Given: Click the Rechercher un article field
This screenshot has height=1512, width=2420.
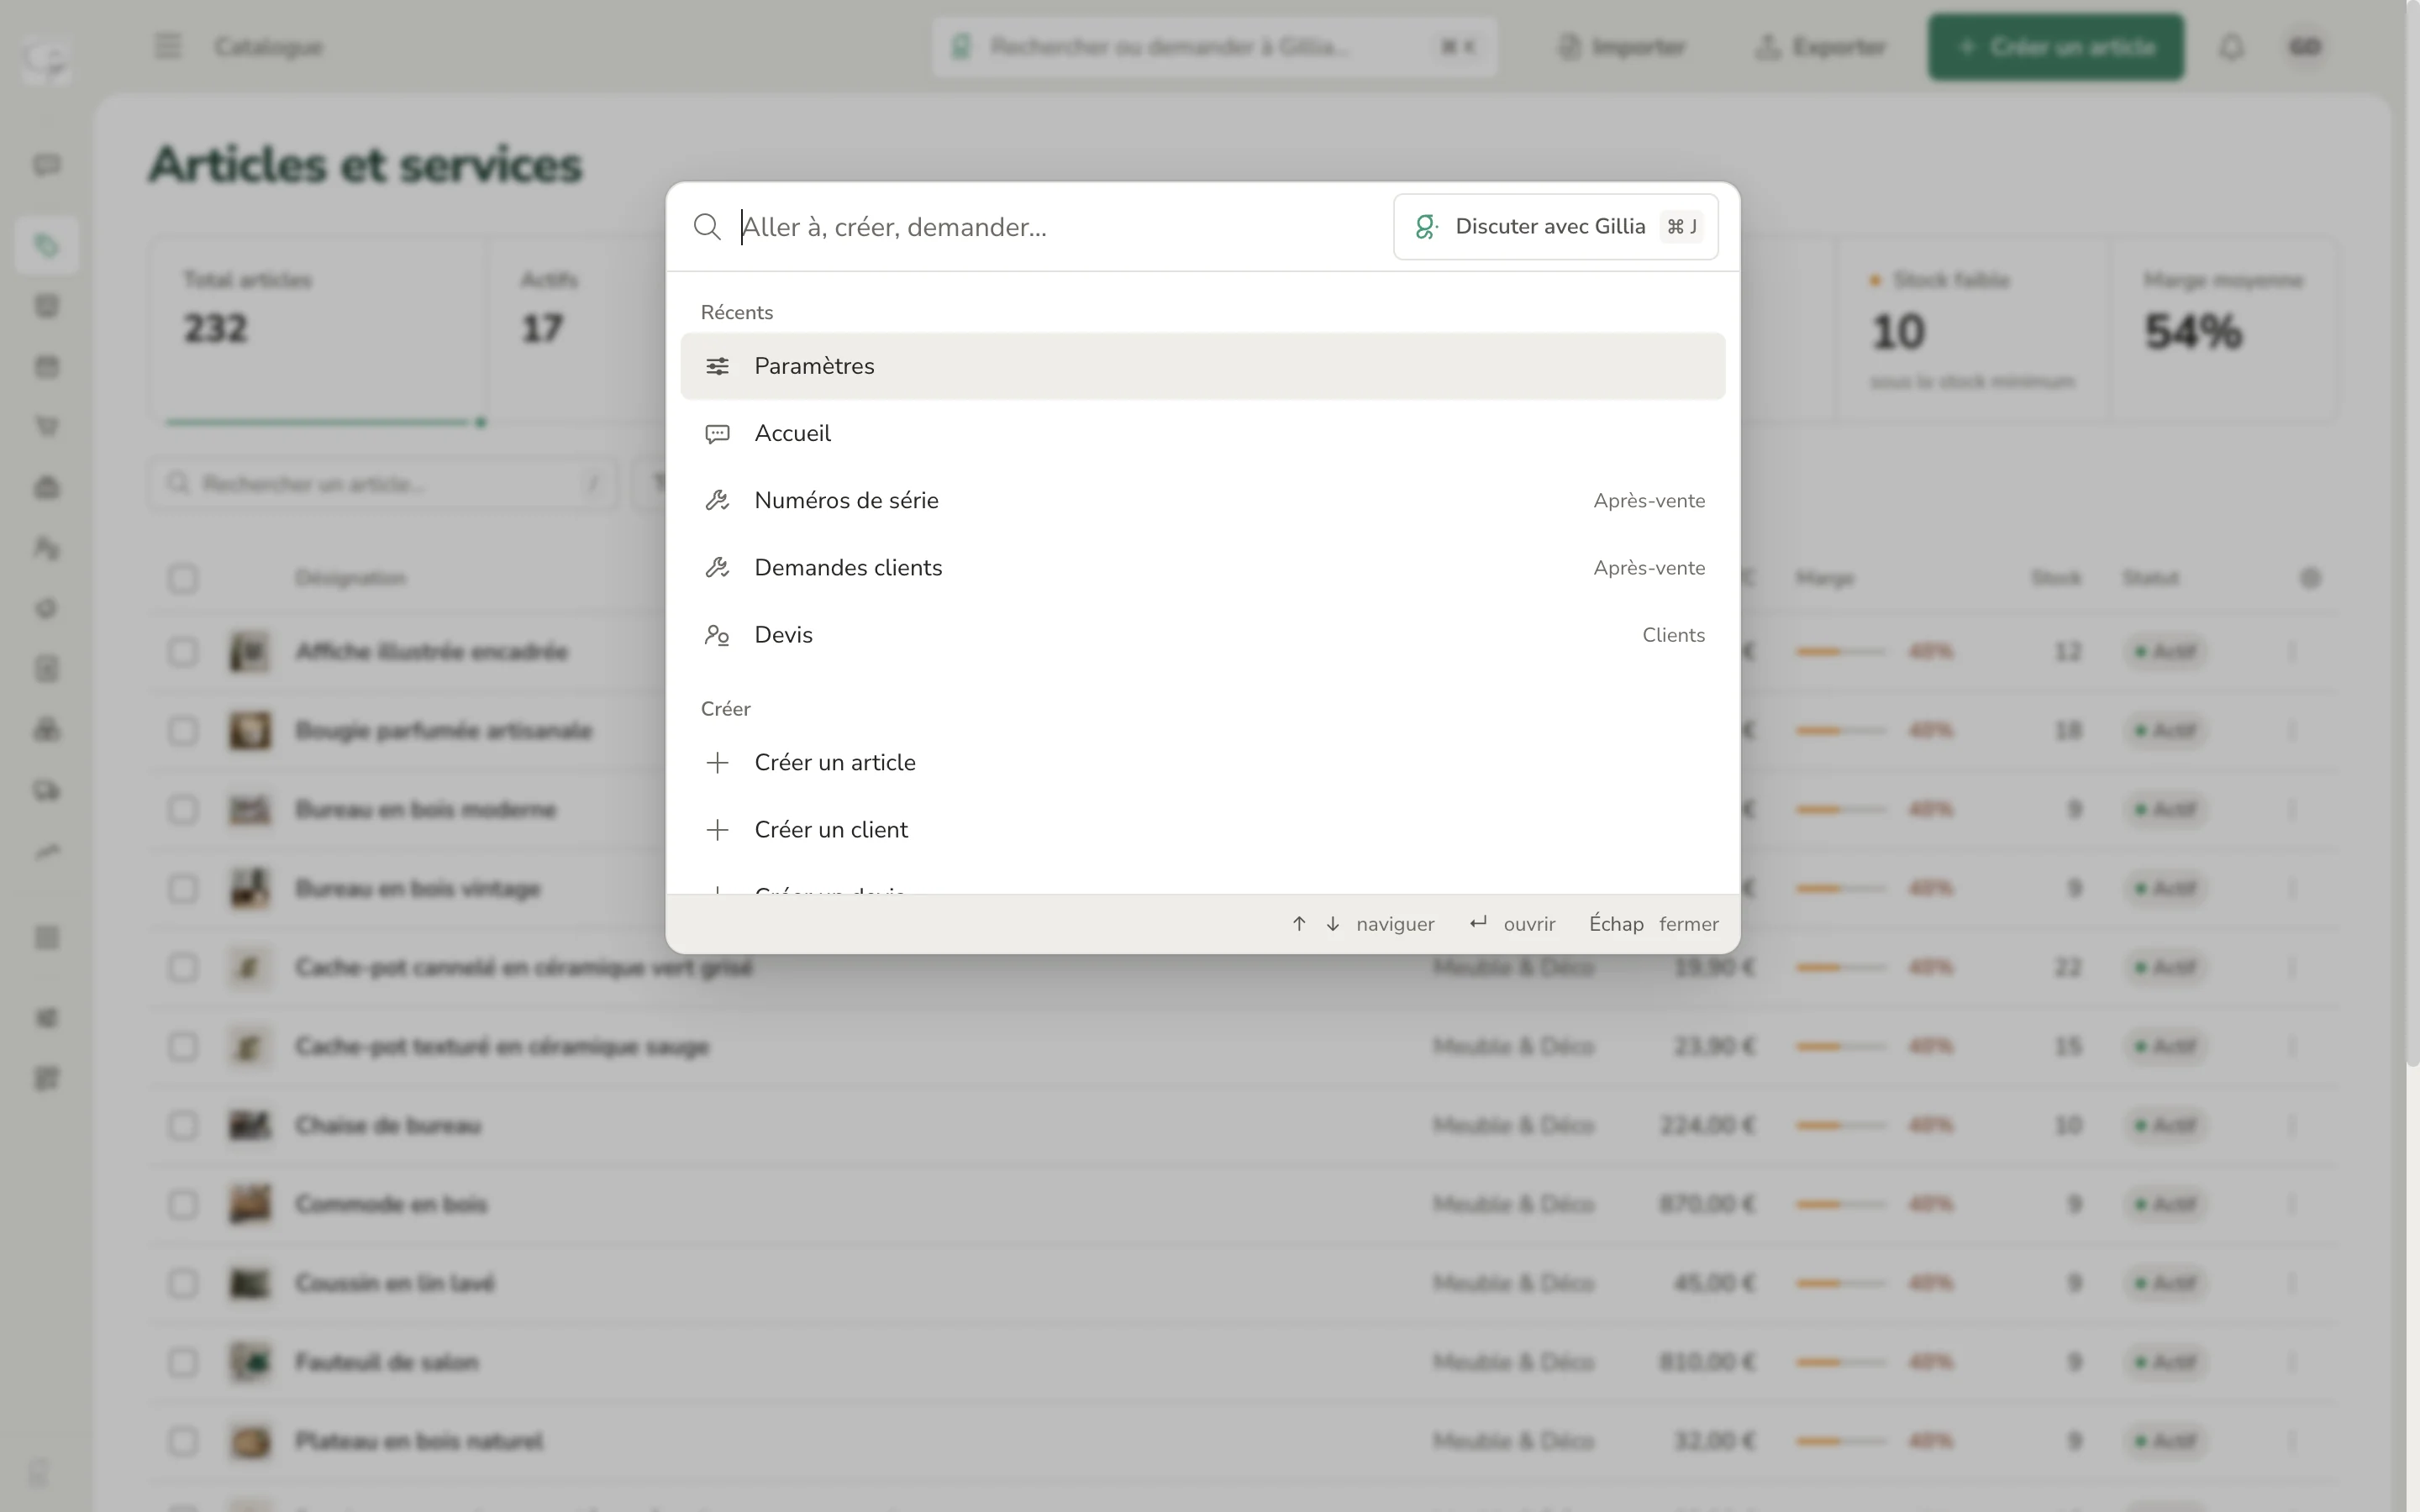Looking at the screenshot, I should (383, 484).
